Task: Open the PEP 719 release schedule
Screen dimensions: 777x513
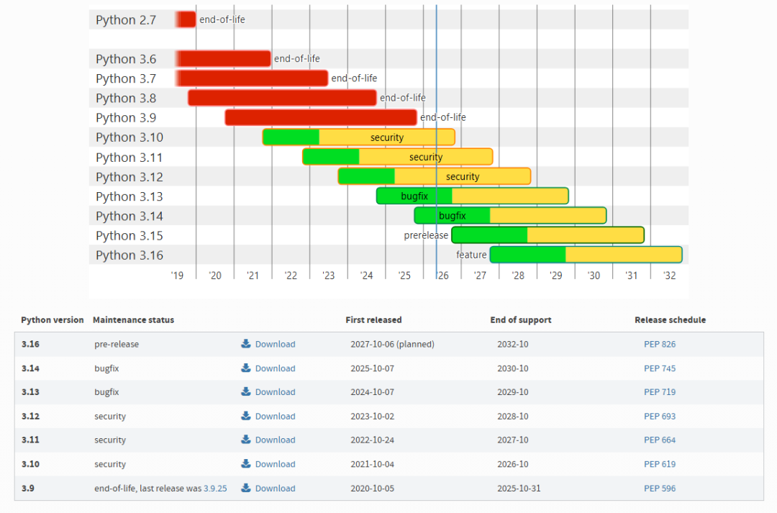Action: [660, 392]
